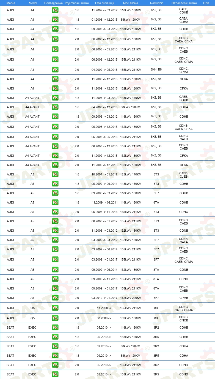
Task: Click the PB icon in the A5 11.2008 -> 03.2012 row
Action: pyautogui.click(x=55, y=231)
